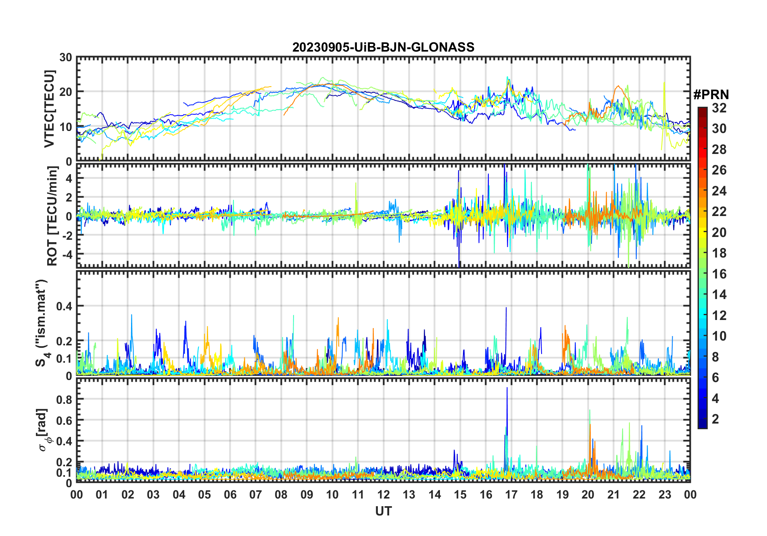The image size is (767, 536).
Task: Click colorbar tick label 10
Action: 719,336
